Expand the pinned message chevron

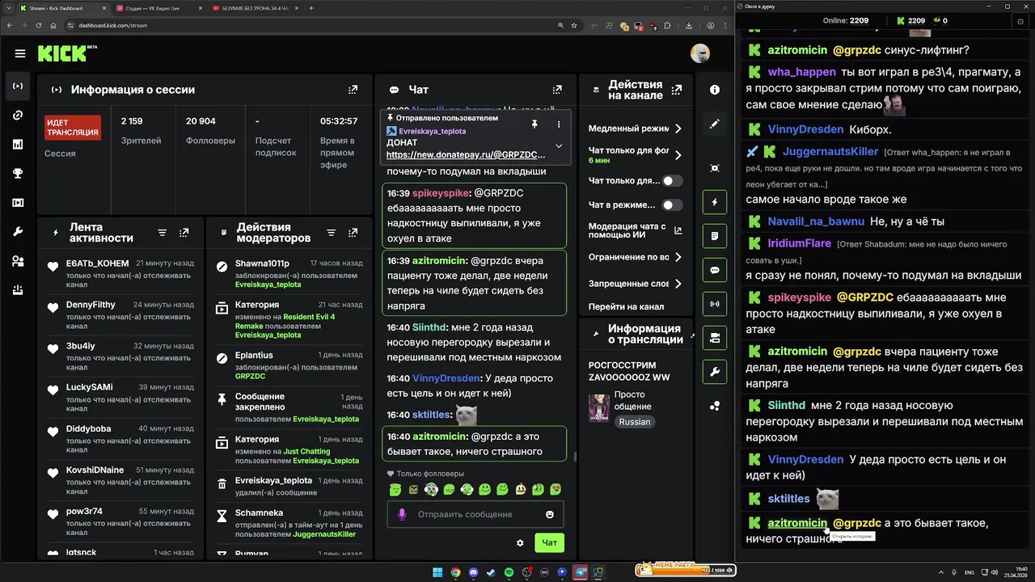tap(559, 146)
